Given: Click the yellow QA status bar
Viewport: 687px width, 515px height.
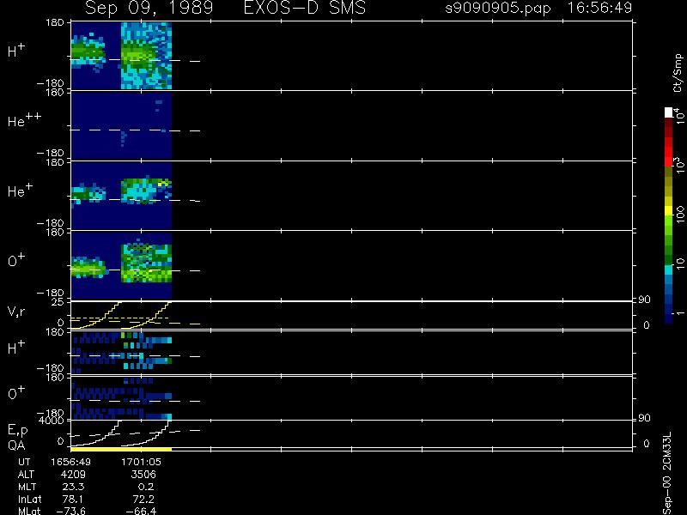Looking at the screenshot, I should (x=121, y=449).
